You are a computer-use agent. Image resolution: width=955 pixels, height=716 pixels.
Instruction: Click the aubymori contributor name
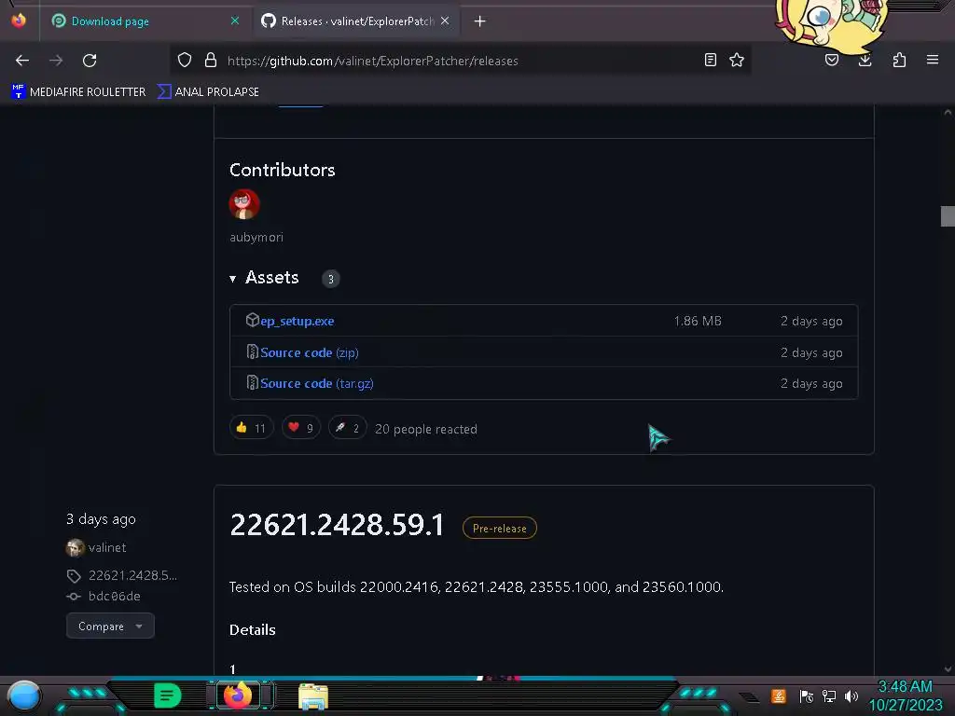[256, 238]
